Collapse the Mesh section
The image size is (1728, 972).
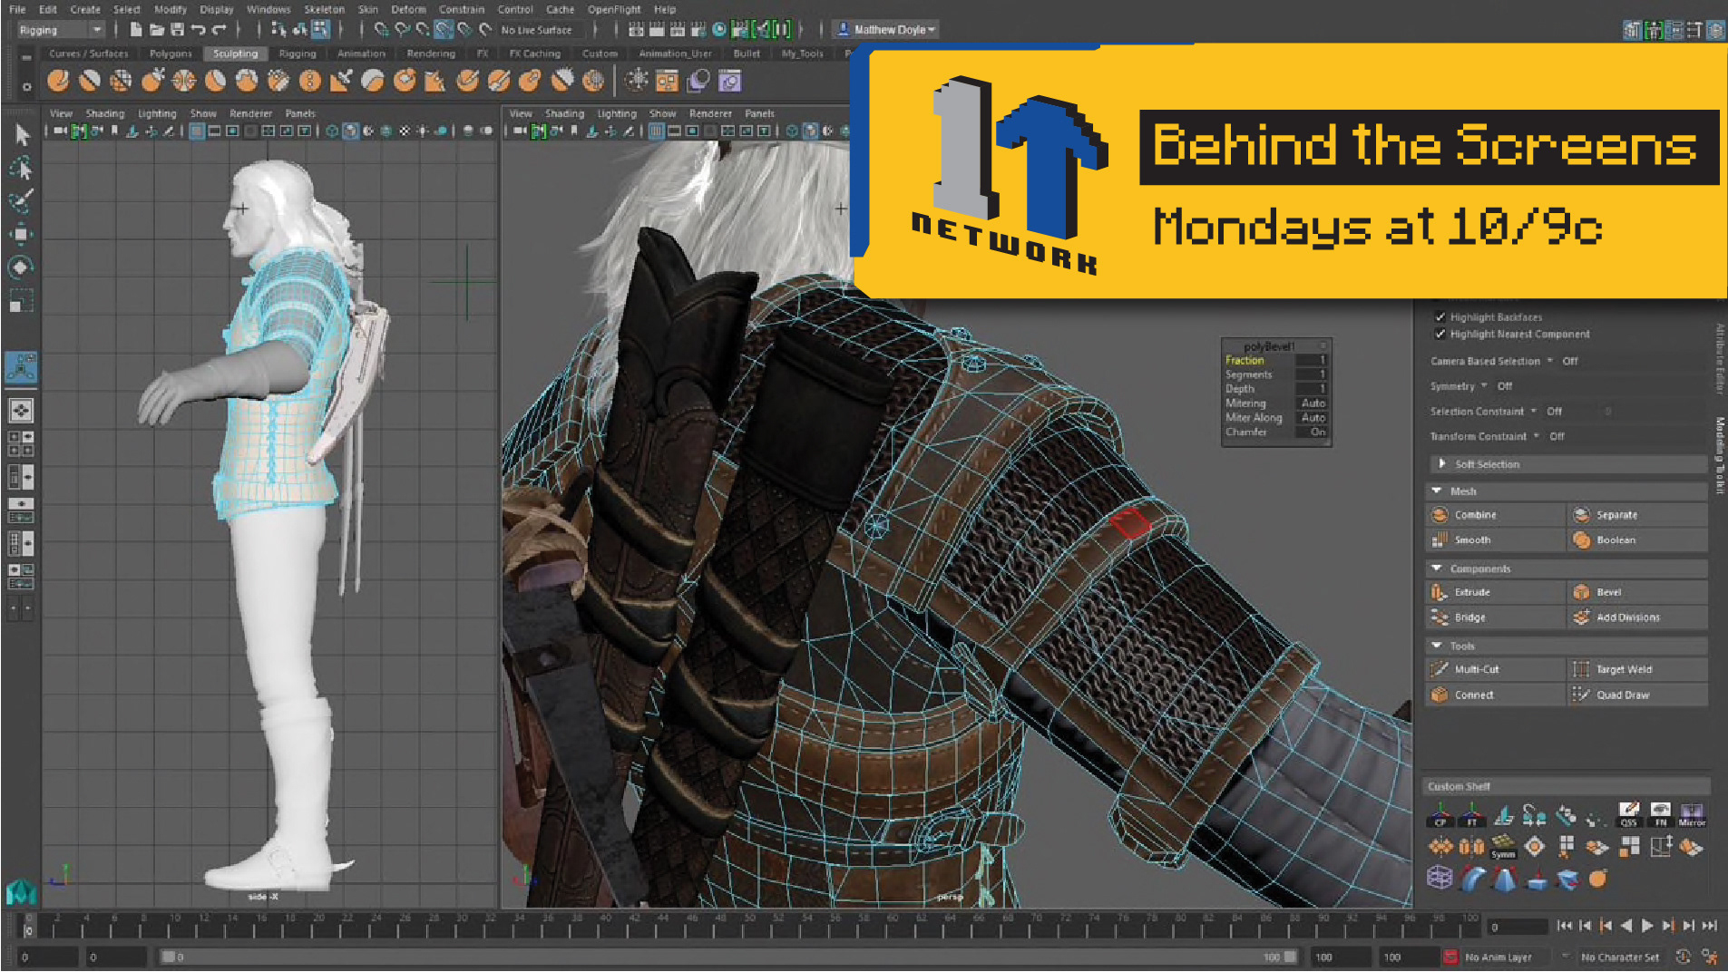click(x=1437, y=491)
